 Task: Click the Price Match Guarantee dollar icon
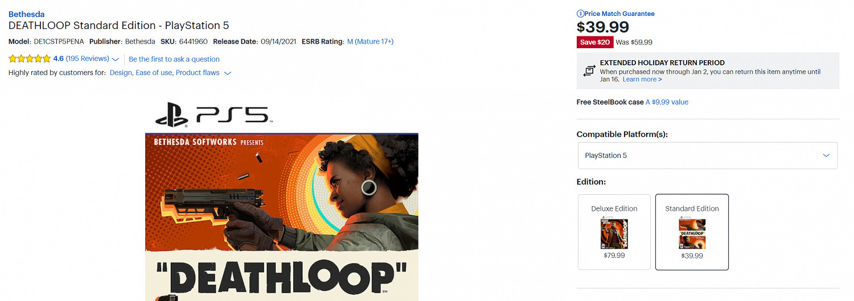580,14
